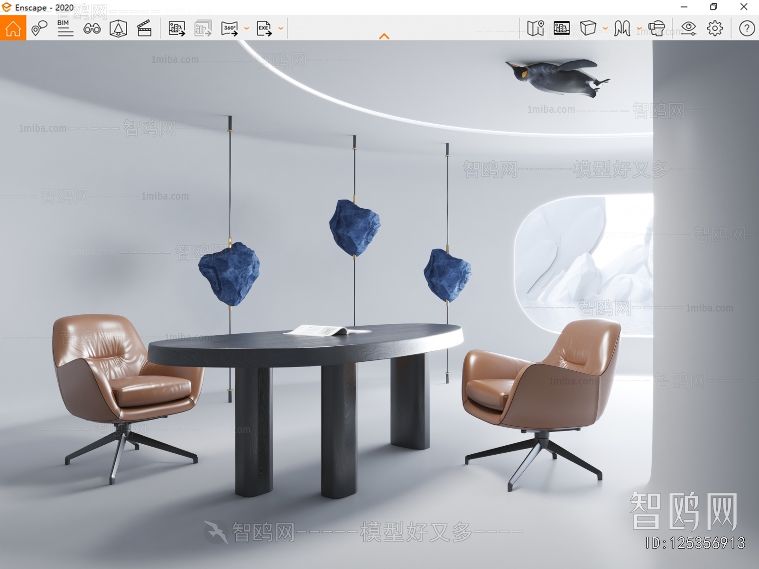Toggle Orthographic view (cube icon)
Viewport: 759px width, 569px height.
tap(588, 28)
